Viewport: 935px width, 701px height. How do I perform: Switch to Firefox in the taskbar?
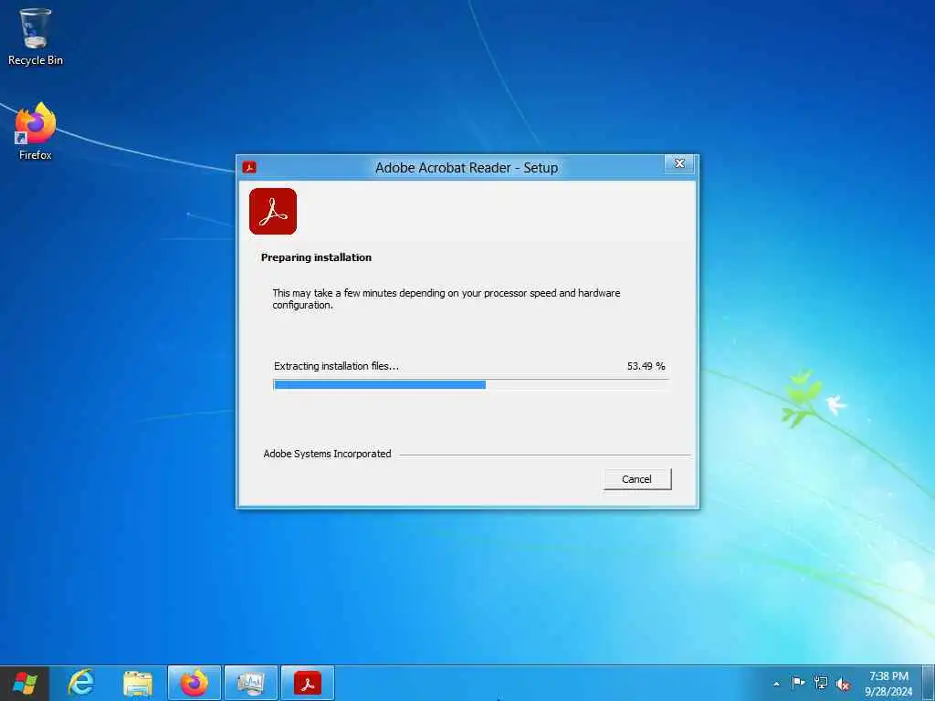(194, 683)
